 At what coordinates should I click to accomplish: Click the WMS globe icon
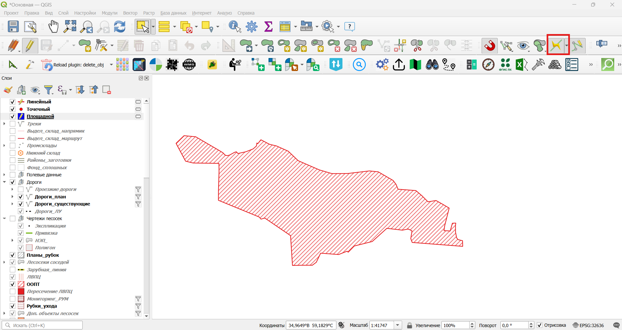coord(189,65)
